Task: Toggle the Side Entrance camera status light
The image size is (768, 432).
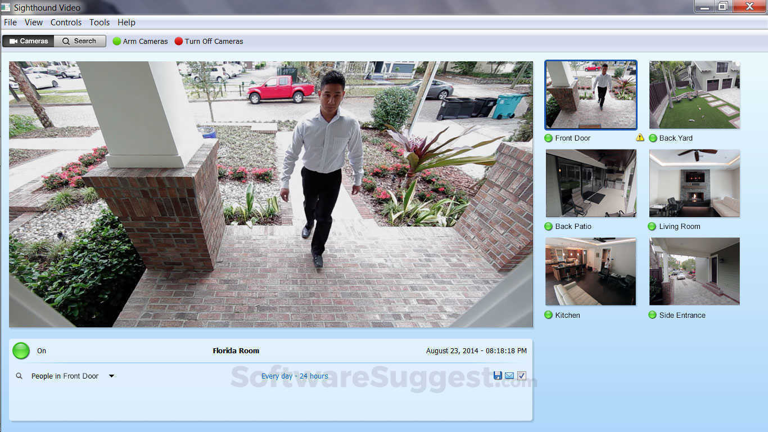Action: point(652,315)
